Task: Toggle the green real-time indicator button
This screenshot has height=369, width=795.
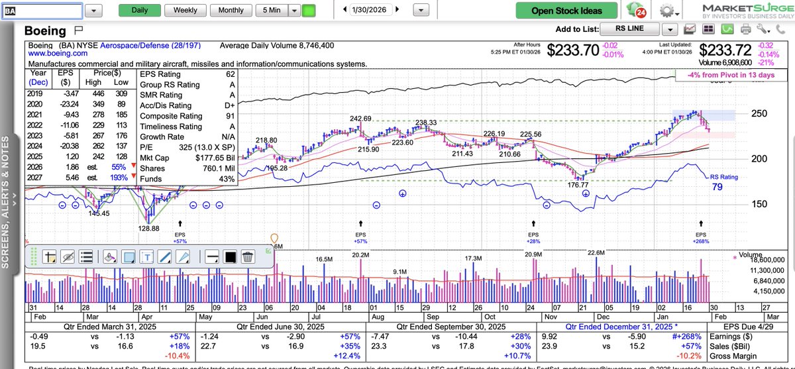Action: 309,11
